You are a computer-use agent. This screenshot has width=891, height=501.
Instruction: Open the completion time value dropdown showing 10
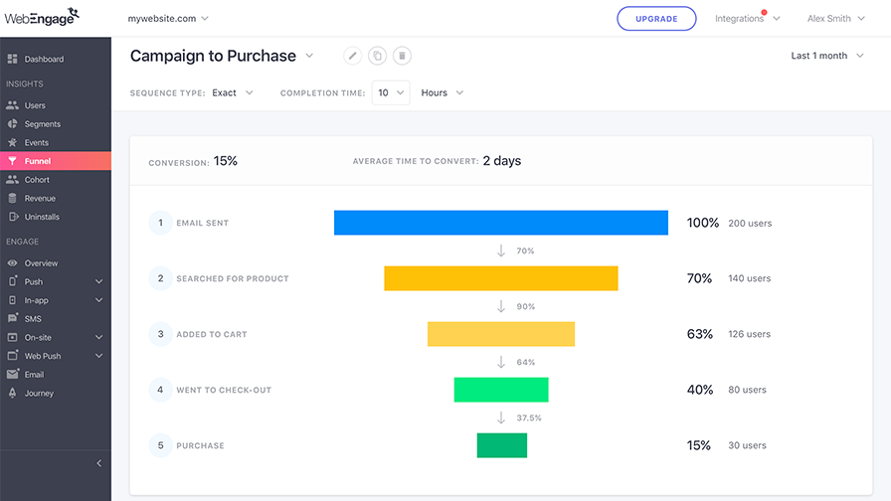pos(391,92)
